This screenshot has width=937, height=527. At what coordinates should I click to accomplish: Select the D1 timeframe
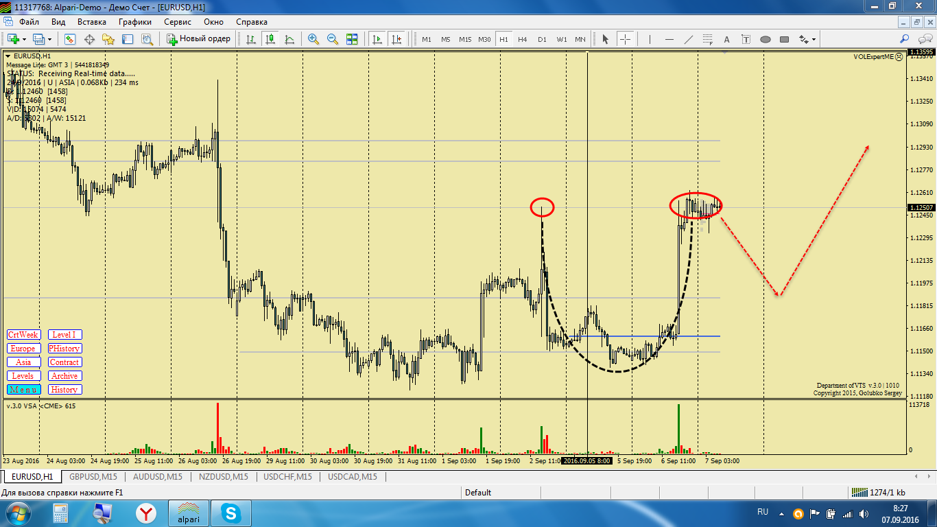pyautogui.click(x=543, y=39)
